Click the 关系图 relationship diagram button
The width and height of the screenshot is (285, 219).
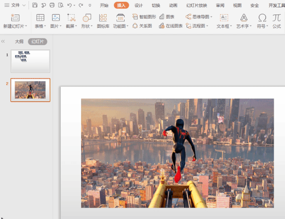click(x=142, y=26)
